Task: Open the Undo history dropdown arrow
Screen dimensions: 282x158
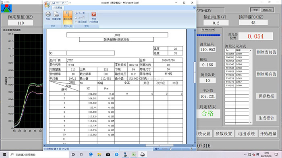Action: coord(60,3)
